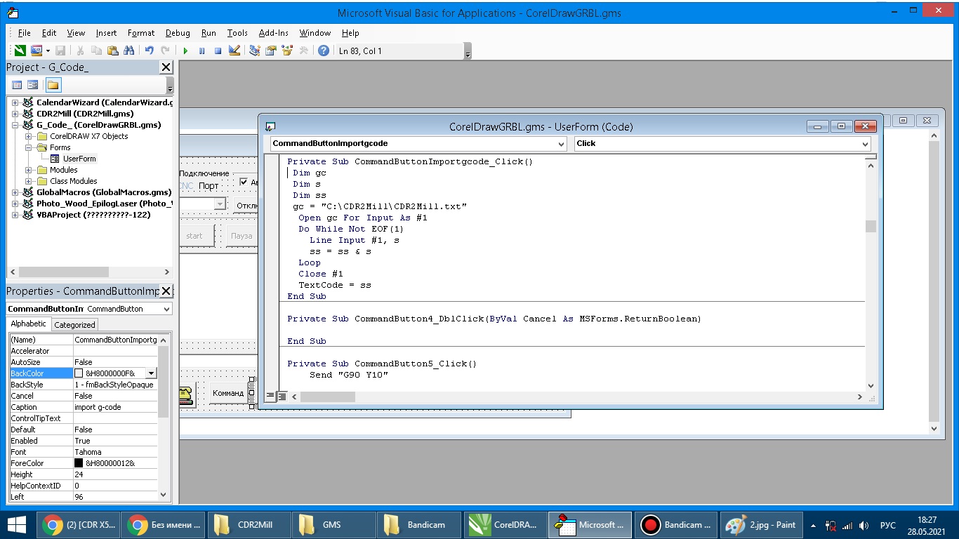
Task: Open the Object Browser toolbar icon
Action: [x=286, y=51]
